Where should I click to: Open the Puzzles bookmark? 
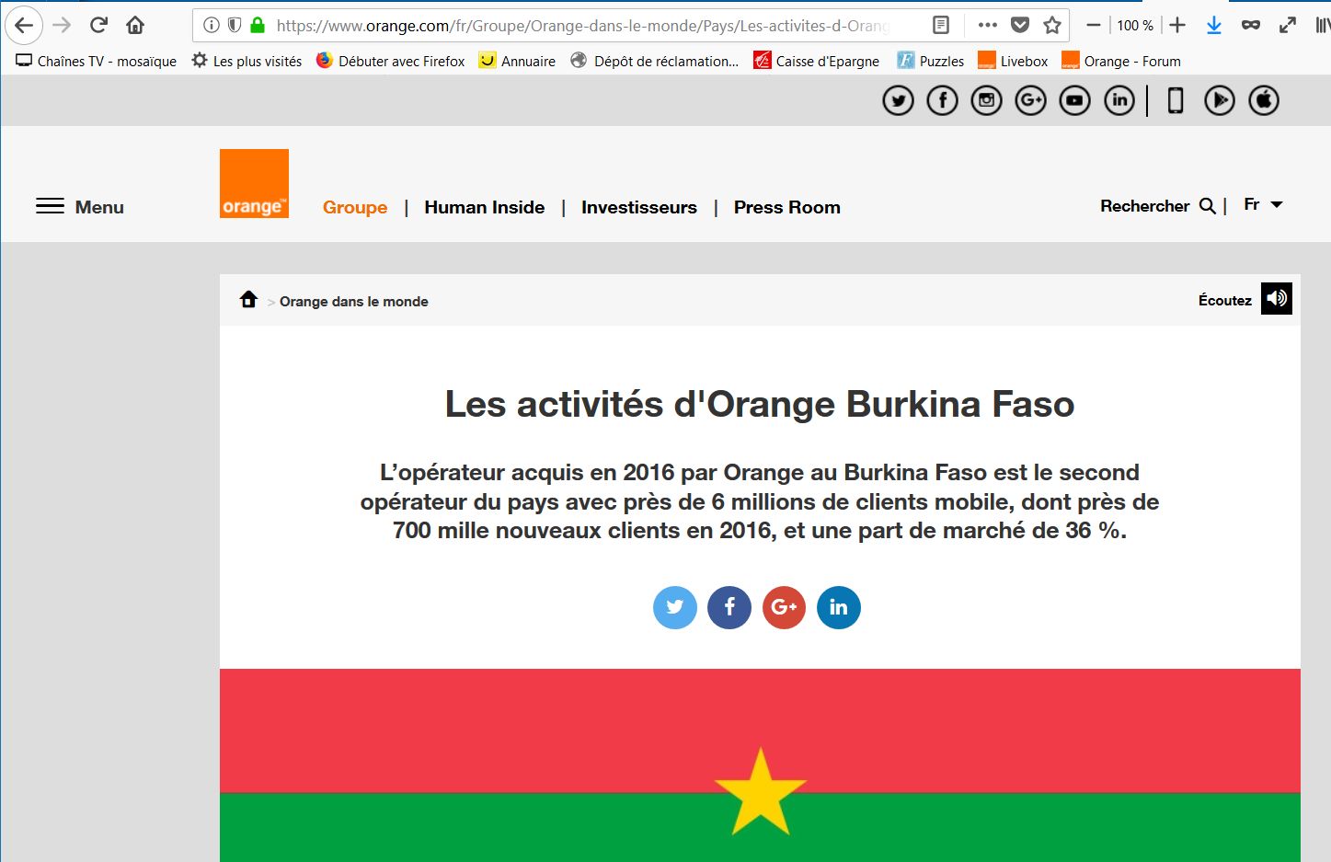931,62
